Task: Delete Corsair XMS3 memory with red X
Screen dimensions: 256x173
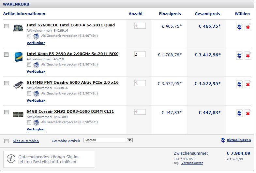Action: coord(248,113)
